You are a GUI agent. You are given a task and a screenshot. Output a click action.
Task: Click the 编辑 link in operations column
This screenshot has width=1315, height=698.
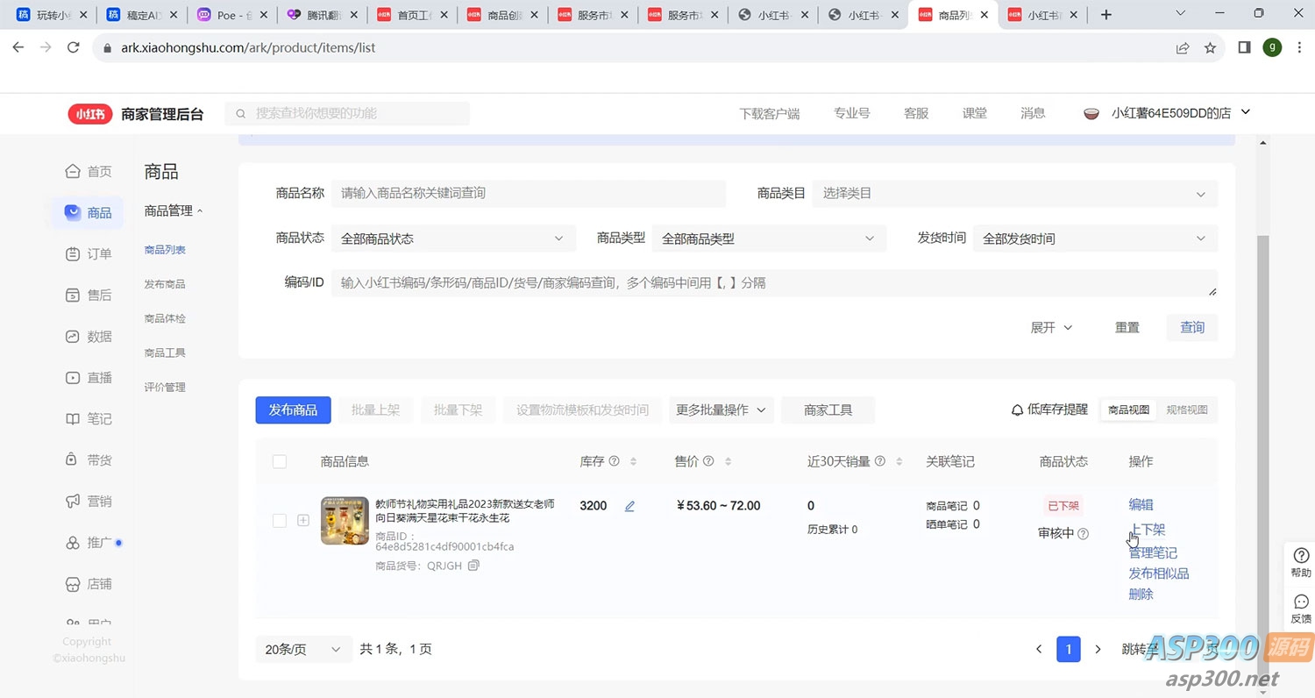point(1141,504)
